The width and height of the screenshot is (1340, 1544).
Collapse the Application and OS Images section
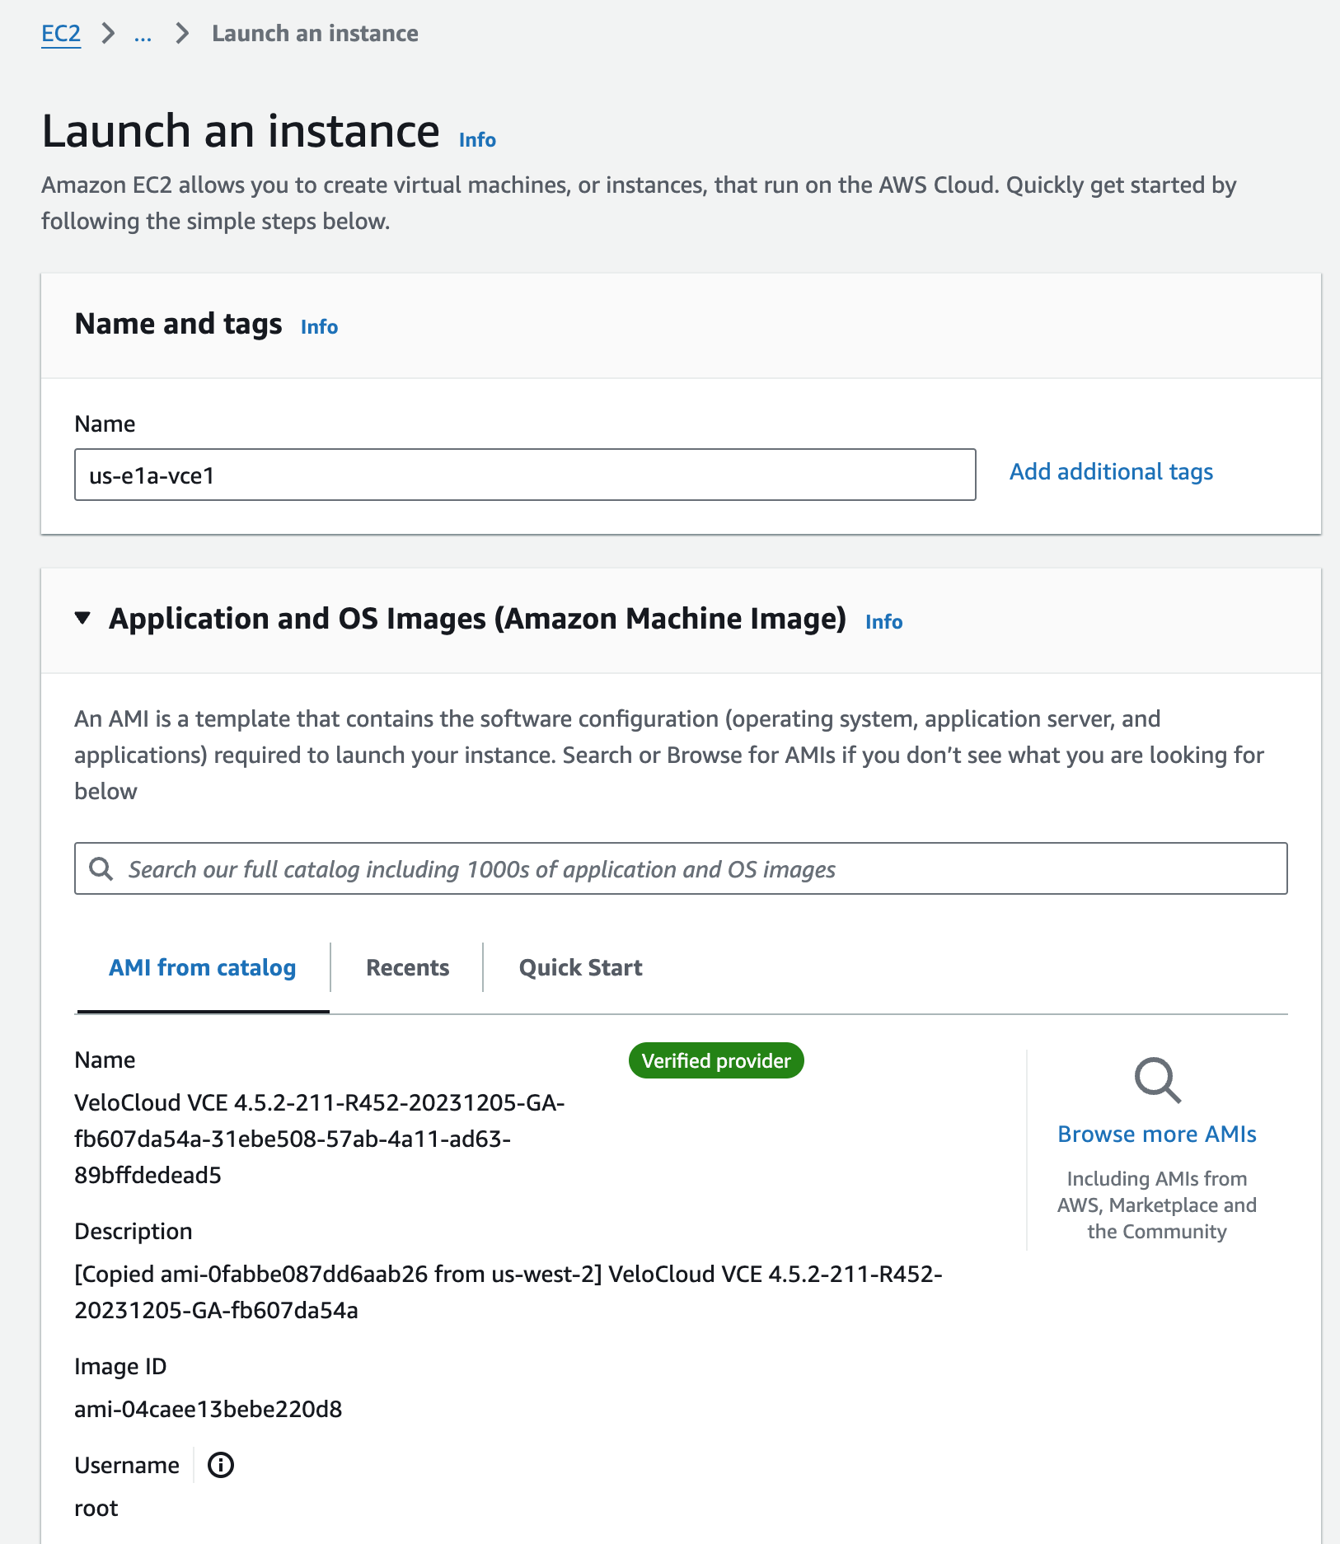[82, 618]
